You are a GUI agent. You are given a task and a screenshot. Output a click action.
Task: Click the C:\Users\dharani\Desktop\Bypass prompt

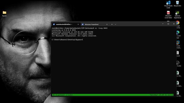pos(67,39)
